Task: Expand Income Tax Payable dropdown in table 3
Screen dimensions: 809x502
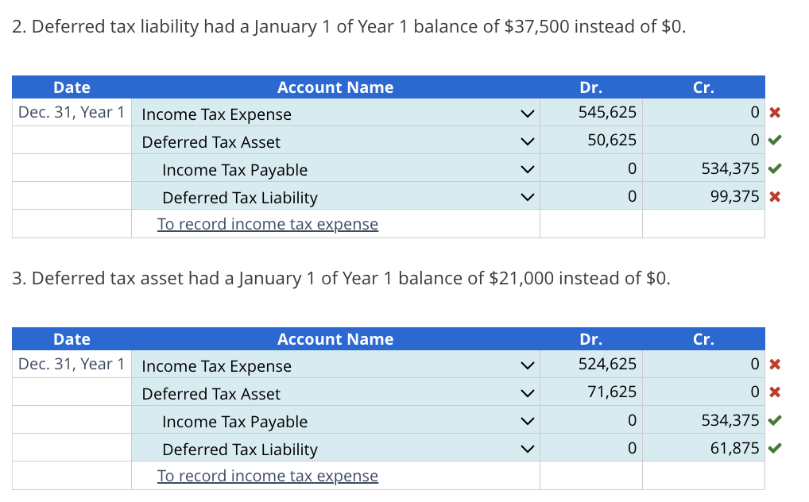Action: [524, 422]
